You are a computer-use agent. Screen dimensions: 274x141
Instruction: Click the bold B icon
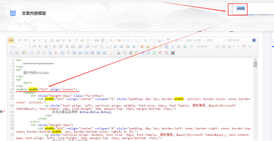[x=34, y=41]
